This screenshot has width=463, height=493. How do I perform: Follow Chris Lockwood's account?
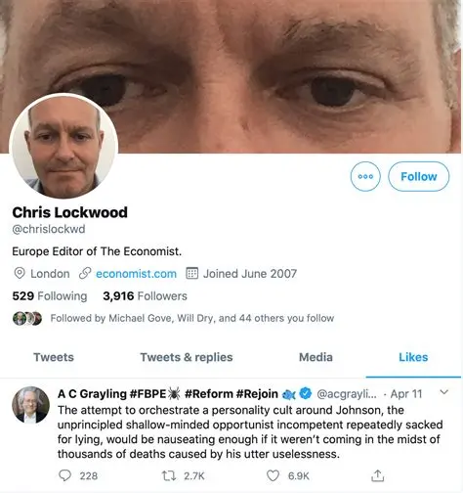[x=419, y=176]
